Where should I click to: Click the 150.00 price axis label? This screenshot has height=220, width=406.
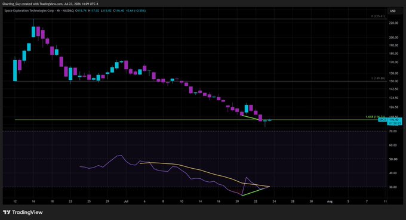(x=393, y=81)
